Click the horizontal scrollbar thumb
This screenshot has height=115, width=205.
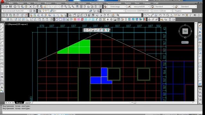(x=135, y=103)
